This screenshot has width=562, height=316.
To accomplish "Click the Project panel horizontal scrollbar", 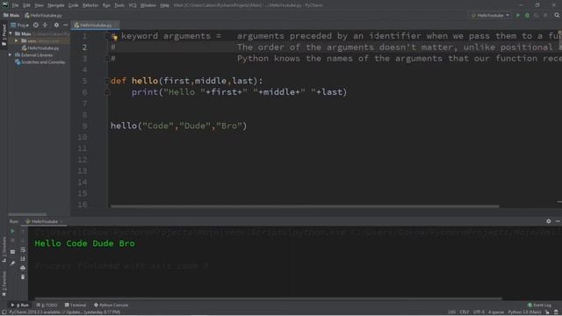I will click(x=27, y=214).
